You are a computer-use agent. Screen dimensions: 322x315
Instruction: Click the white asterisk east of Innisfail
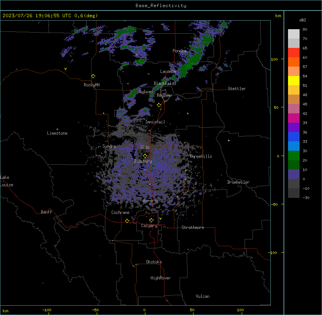click(188, 113)
